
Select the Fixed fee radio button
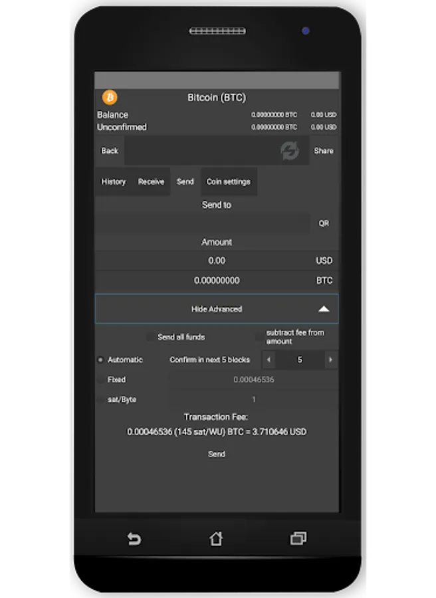point(100,379)
